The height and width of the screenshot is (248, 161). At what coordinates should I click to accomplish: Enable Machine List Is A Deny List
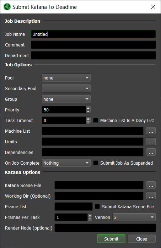[x=96, y=120]
